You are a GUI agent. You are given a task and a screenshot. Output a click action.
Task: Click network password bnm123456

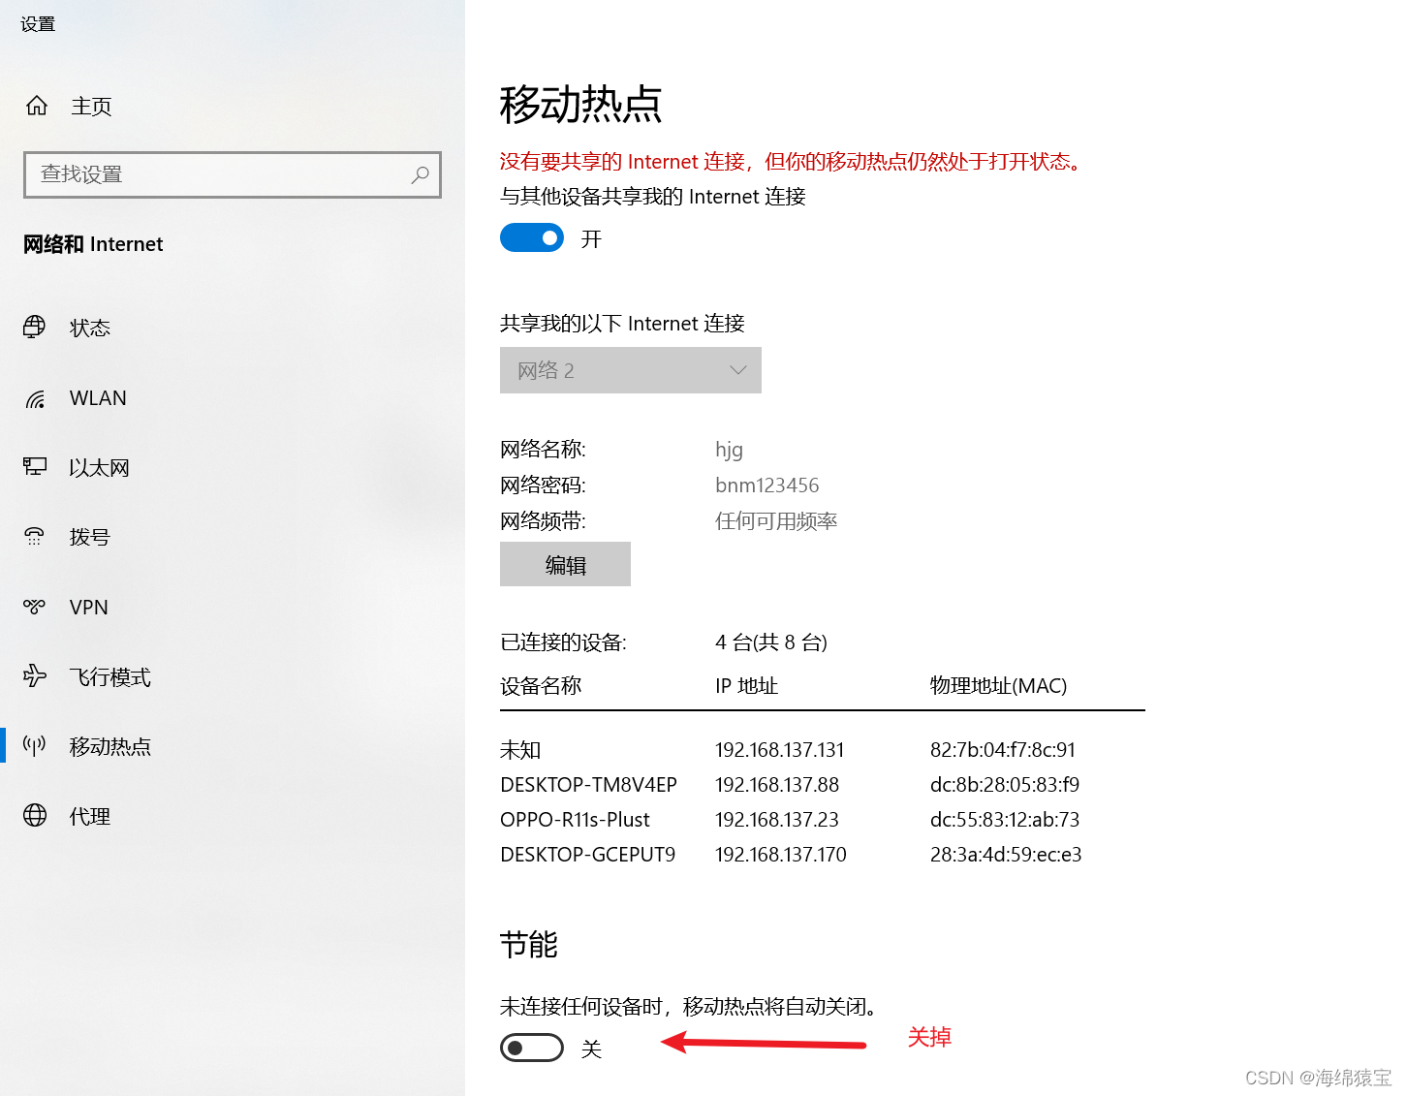pyautogui.click(x=767, y=485)
